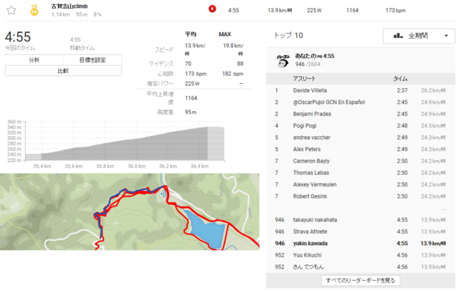Click the bar chart icon in period selector
This screenshot has height=291, width=459.
pos(398,36)
